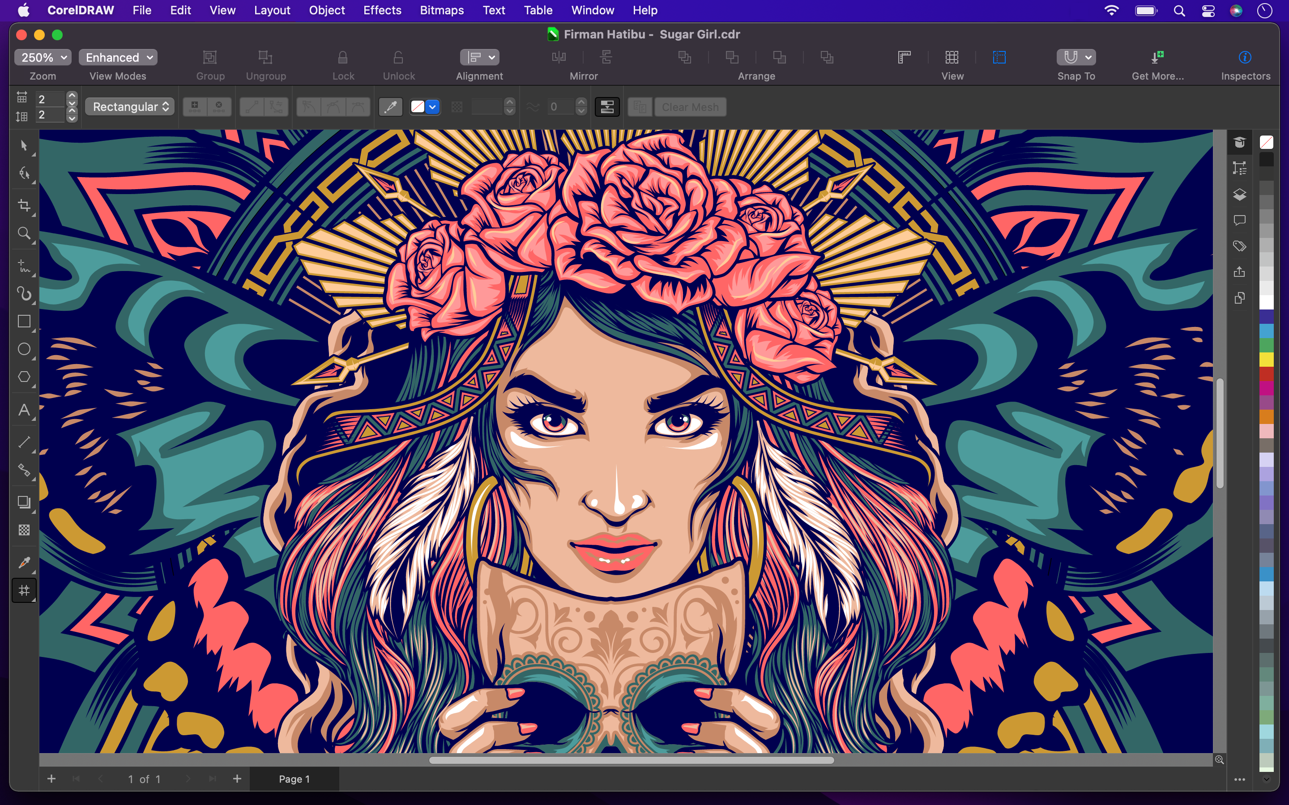Click the Get More button
The height and width of the screenshot is (805, 1289).
(x=1157, y=65)
